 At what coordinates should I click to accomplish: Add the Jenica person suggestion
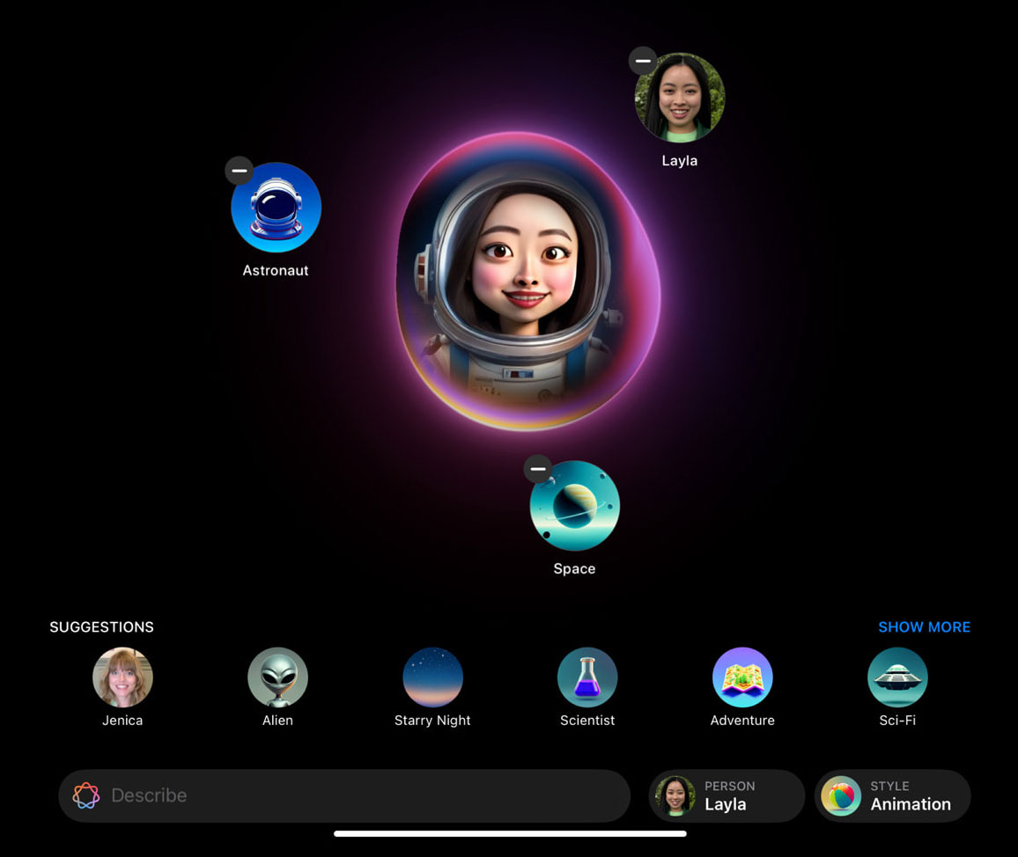[x=122, y=678]
